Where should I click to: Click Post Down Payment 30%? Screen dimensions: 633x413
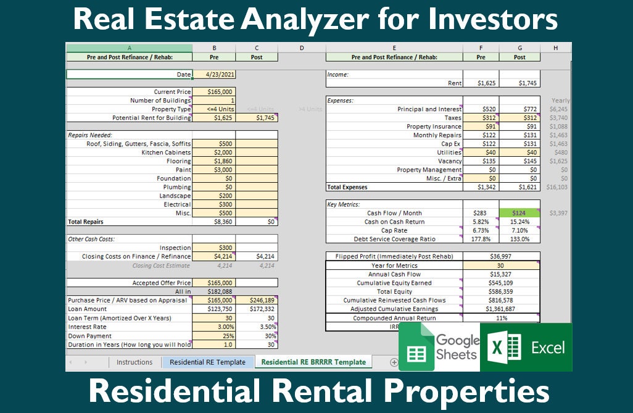pos(257,336)
